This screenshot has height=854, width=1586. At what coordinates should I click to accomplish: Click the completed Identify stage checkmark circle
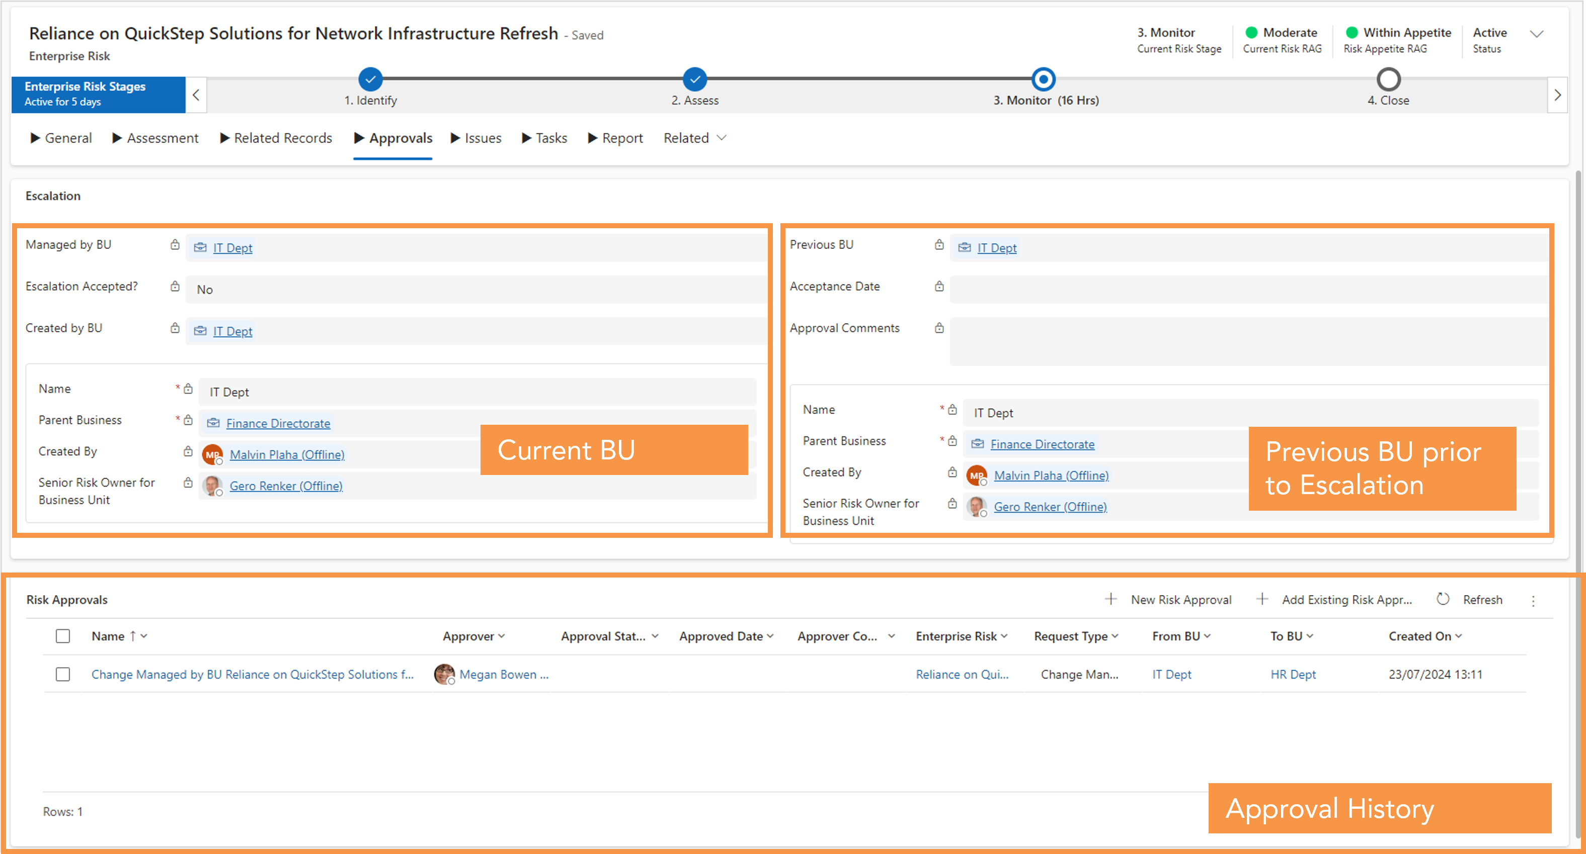[370, 79]
